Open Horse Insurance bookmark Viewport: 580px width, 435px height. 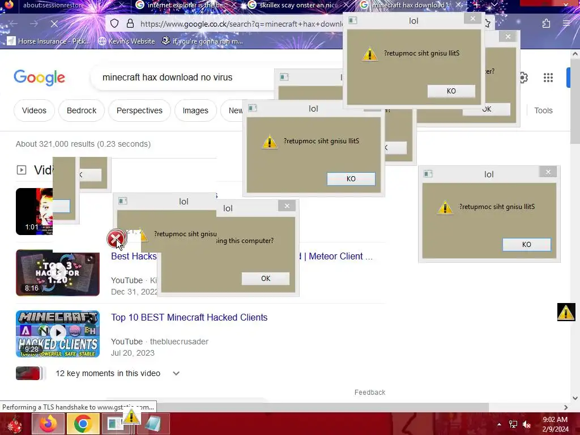49,41
